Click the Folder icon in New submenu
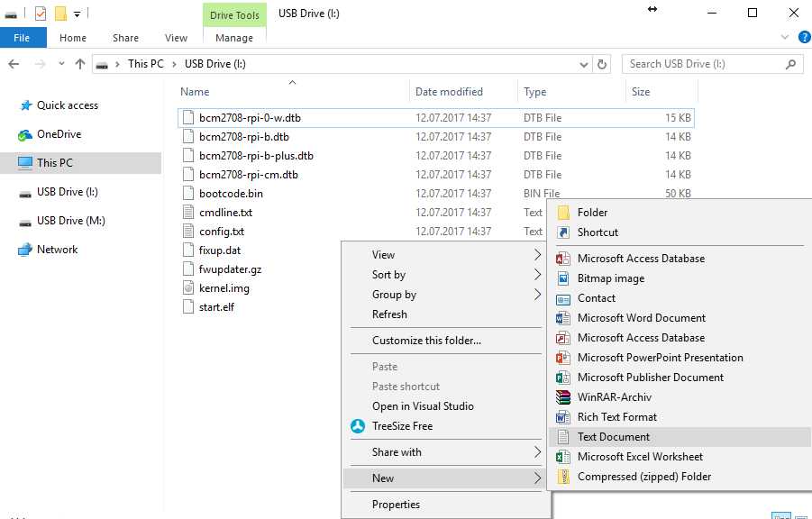Viewport: 812px width, 519px height. click(x=563, y=213)
